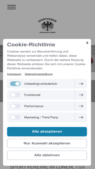The width and height of the screenshot is (95, 169).
Task: Expand Funktionell details with the arrow
Action: point(81,95)
